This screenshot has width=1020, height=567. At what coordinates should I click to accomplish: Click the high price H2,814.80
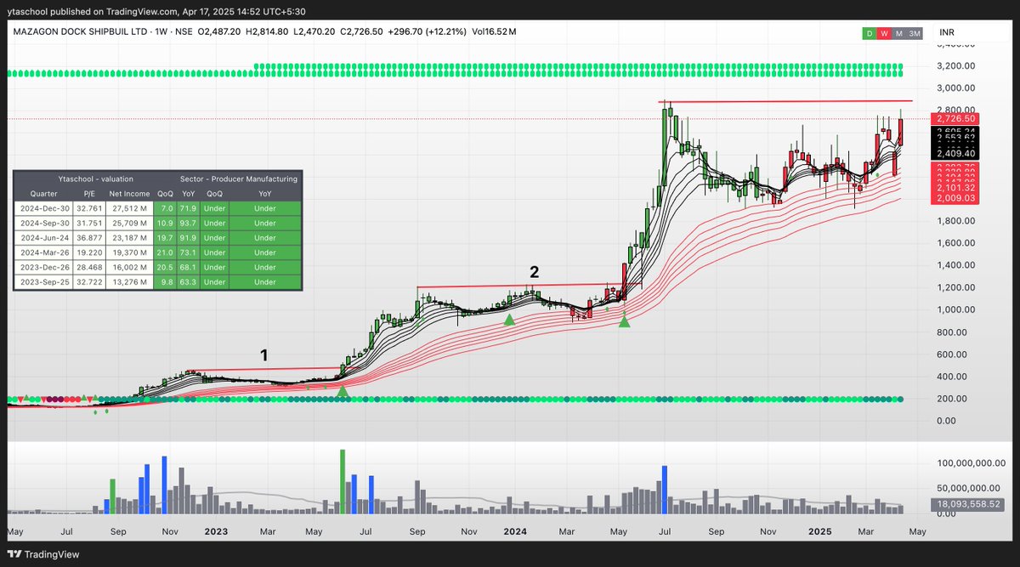pos(269,31)
